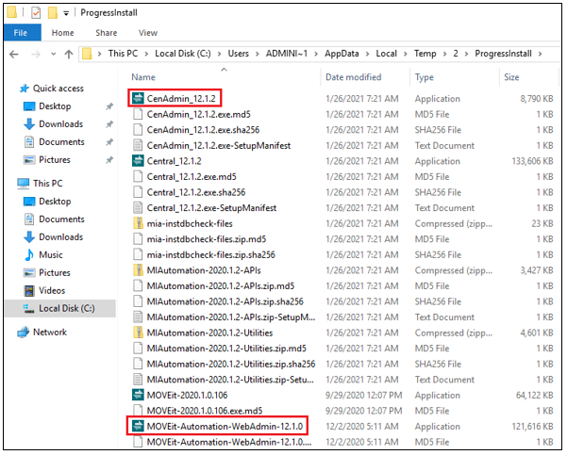The height and width of the screenshot is (455, 567).
Task: Click the MOVEit-Automation-WebAdmin-12.1.0 application icon
Action: tap(138, 426)
